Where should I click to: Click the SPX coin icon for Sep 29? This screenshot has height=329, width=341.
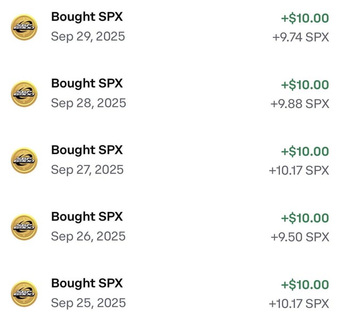tap(24, 27)
